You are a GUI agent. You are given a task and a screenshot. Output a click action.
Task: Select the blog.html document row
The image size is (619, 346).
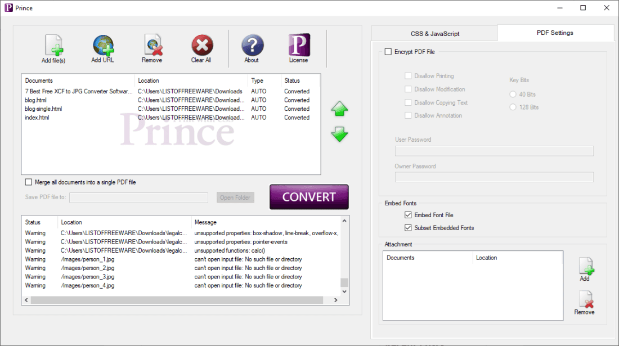(171, 100)
